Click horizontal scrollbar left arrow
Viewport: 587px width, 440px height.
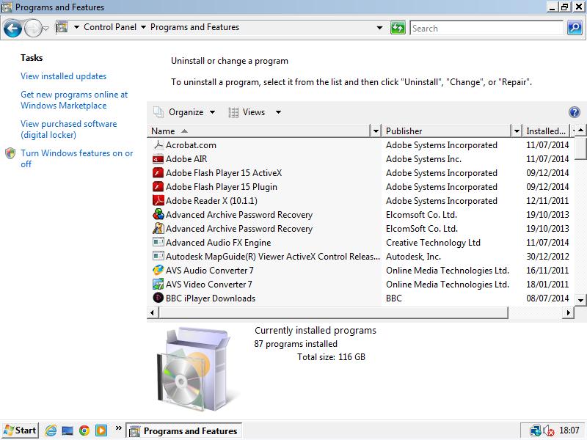[x=152, y=312]
